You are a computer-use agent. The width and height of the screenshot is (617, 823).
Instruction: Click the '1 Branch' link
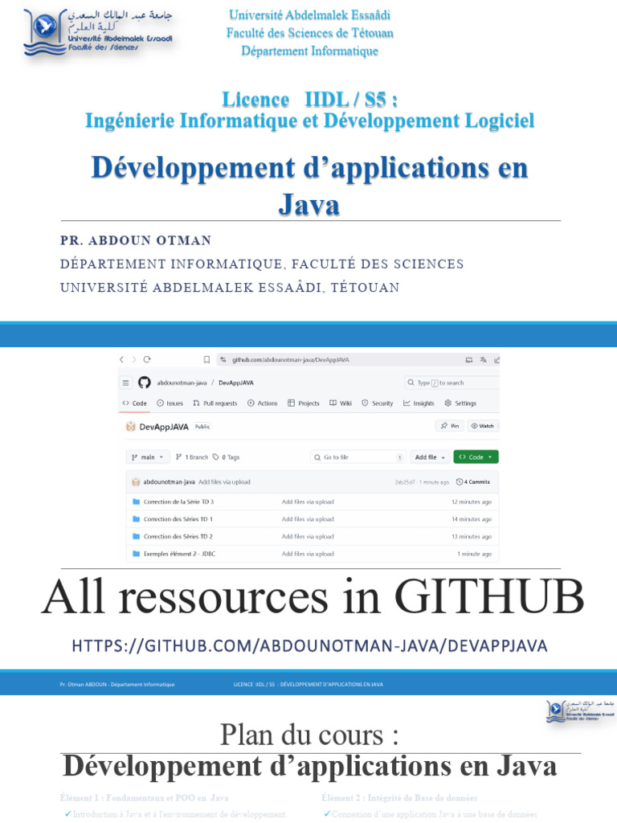pos(192,457)
